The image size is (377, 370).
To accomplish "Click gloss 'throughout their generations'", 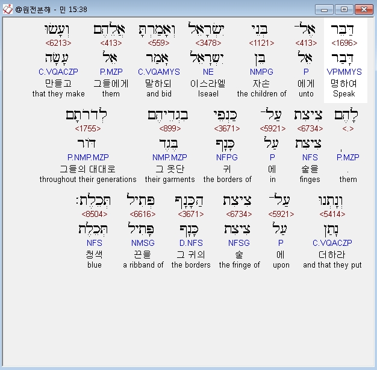I will click(88, 179).
